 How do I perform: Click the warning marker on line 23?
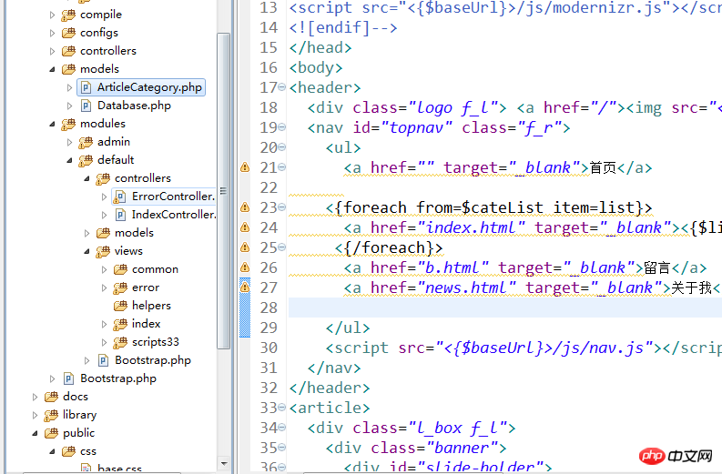[x=245, y=207]
